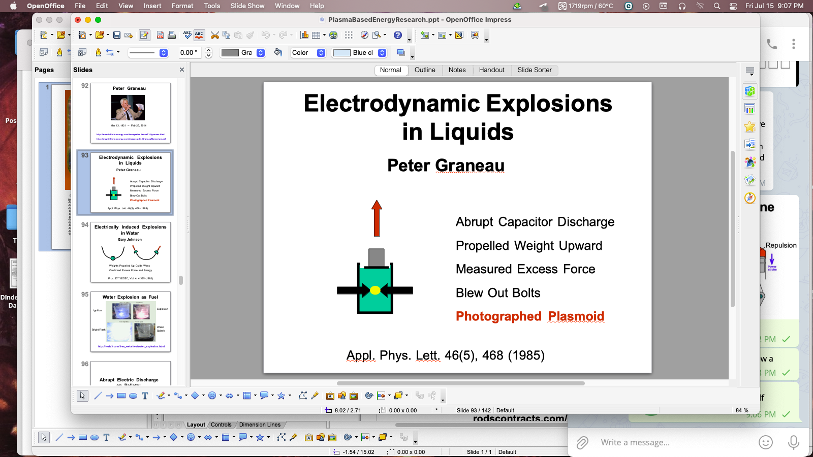
Task: Toggle the Display Grid button
Action: (x=349, y=35)
